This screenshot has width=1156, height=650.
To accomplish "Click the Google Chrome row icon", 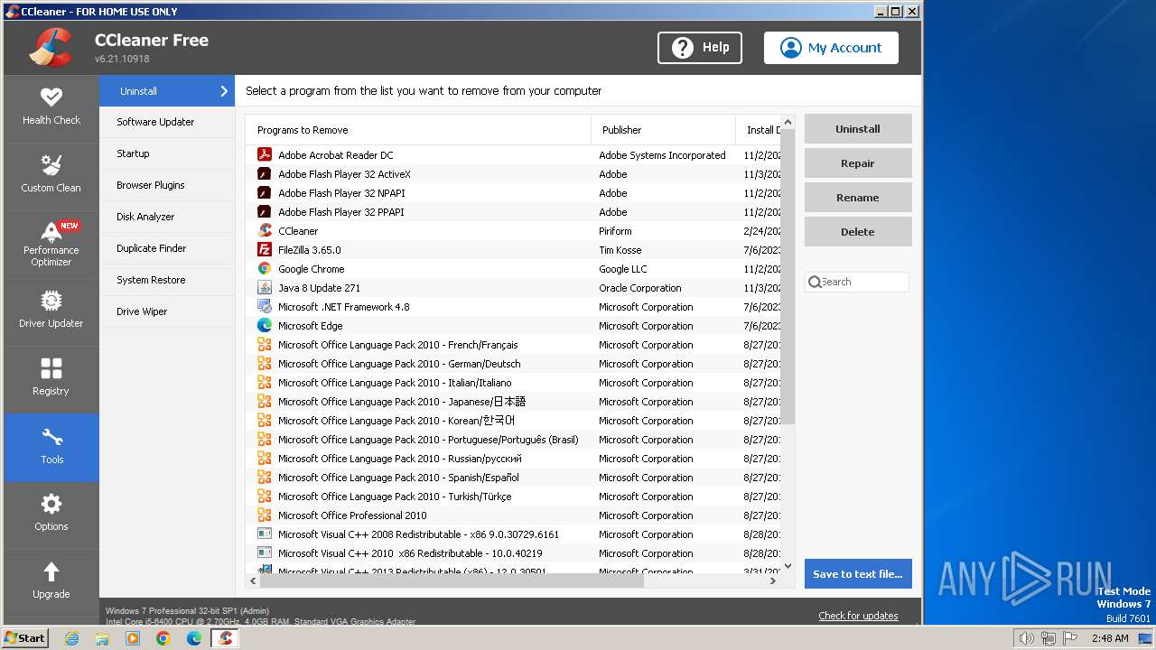I will (265, 268).
